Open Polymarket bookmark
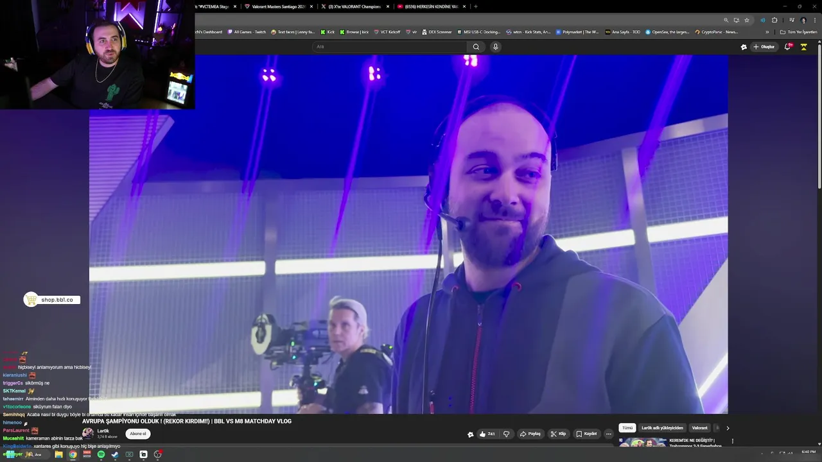The width and height of the screenshot is (822, 462). (x=577, y=32)
